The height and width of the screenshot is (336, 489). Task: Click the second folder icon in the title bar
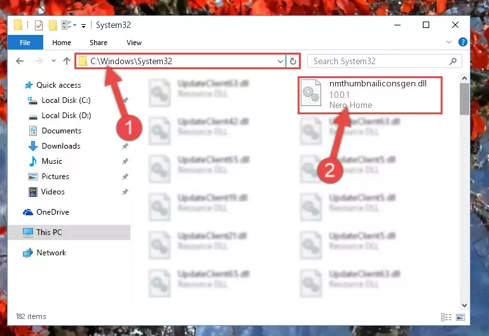click(x=53, y=25)
